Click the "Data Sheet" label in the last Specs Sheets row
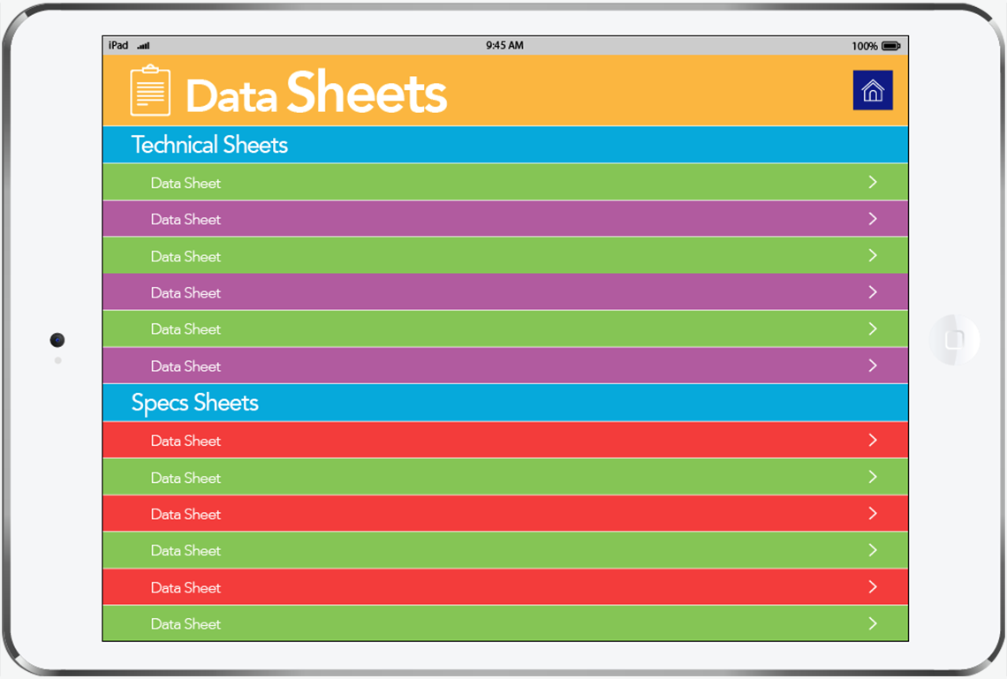Image resolution: width=1007 pixels, height=679 pixels. click(185, 623)
